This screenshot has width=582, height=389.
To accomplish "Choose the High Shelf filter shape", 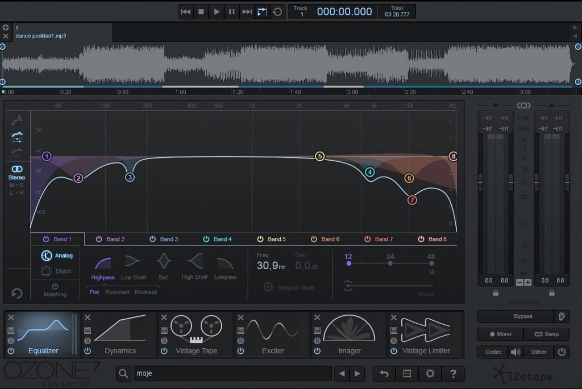I will coord(194,267).
